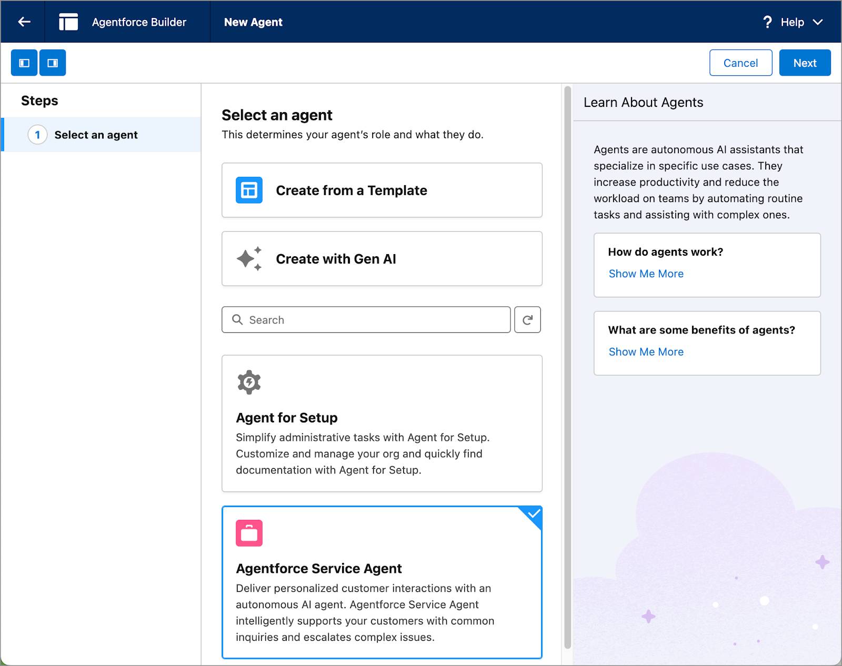This screenshot has height=666, width=842.
Task: Click the Help label text
Action: (792, 22)
